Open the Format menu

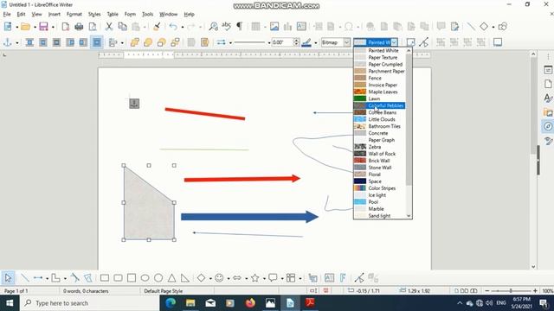pos(74,14)
